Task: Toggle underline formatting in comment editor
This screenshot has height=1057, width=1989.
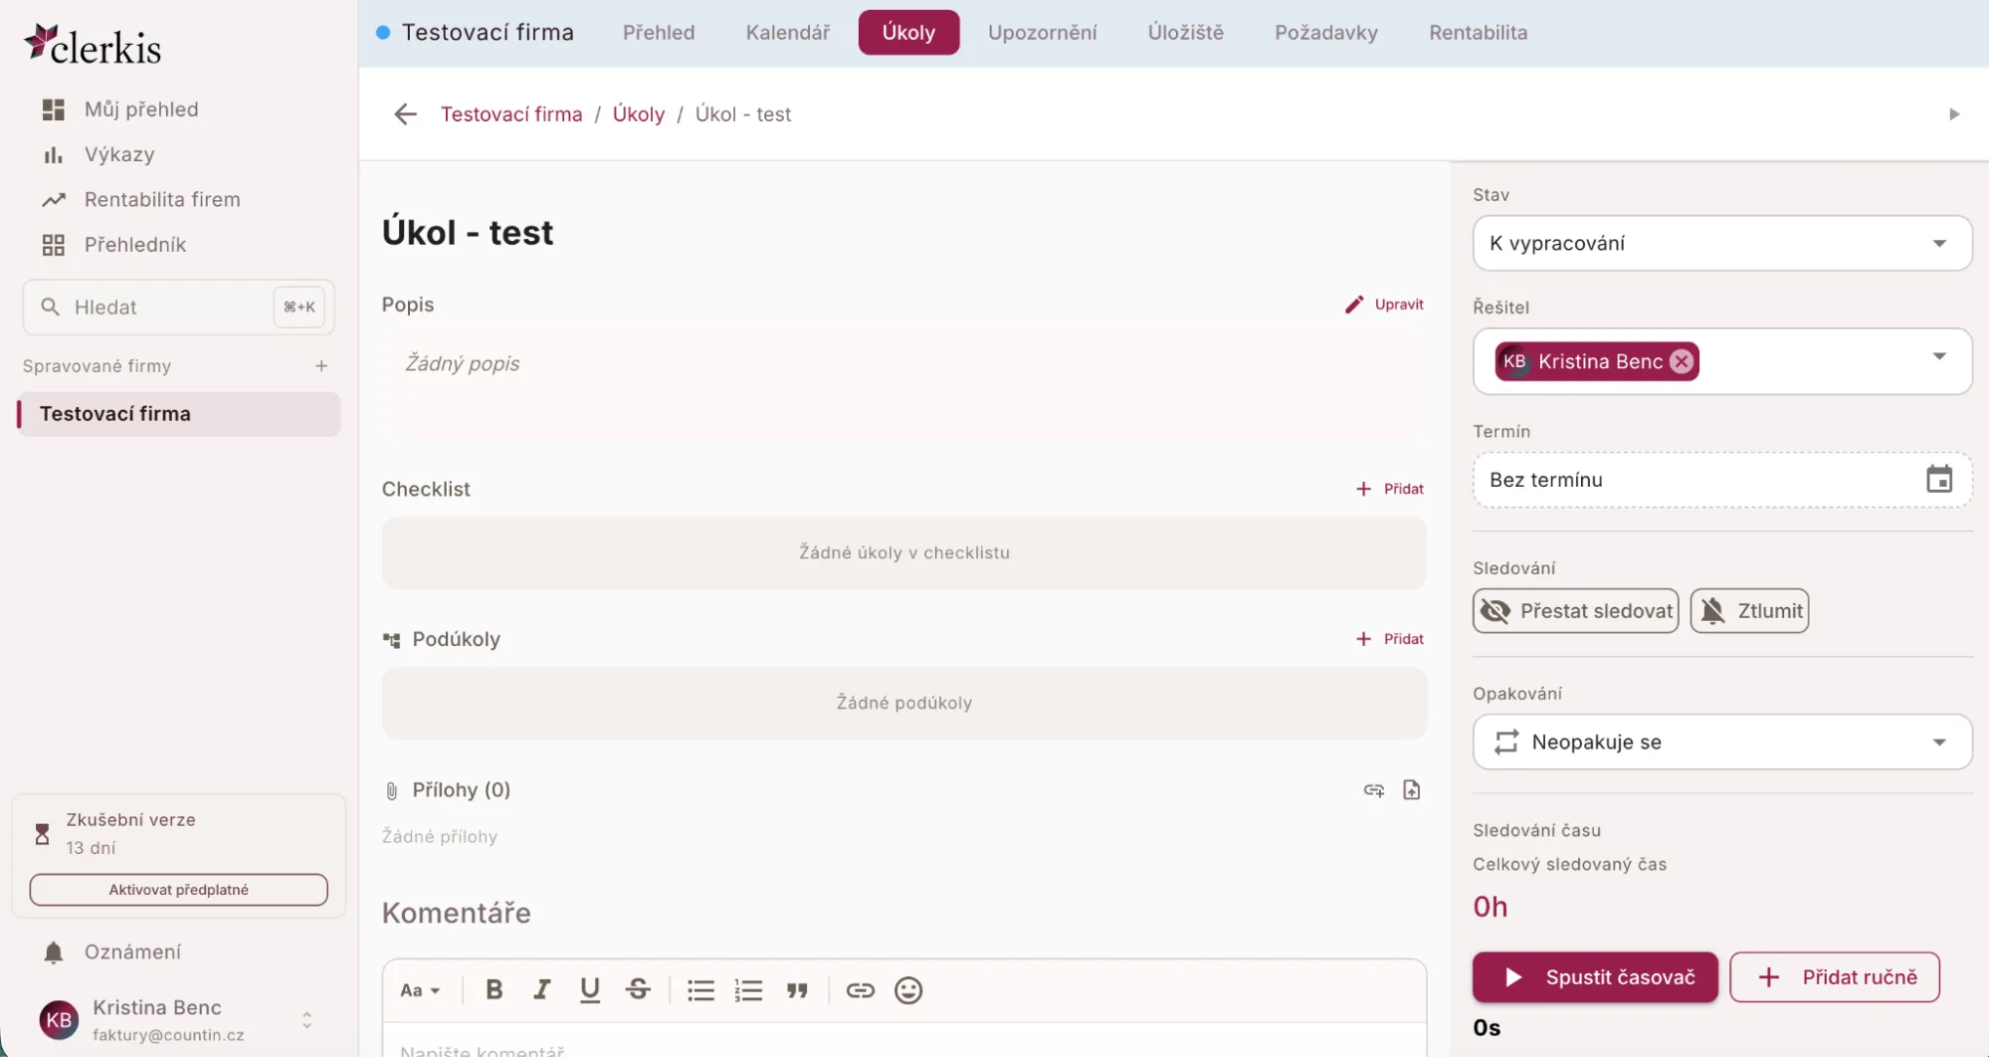Action: pos(589,989)
